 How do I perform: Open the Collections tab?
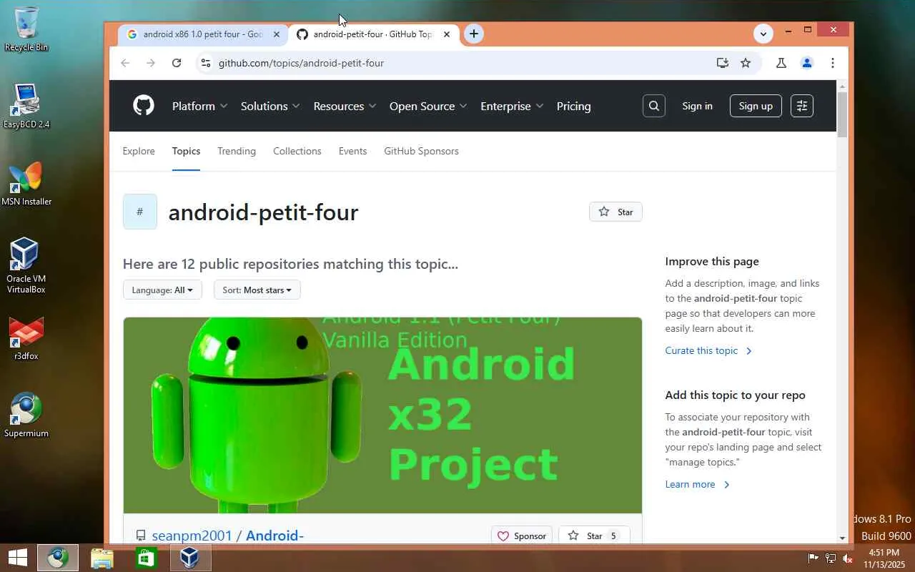(297, 151)
